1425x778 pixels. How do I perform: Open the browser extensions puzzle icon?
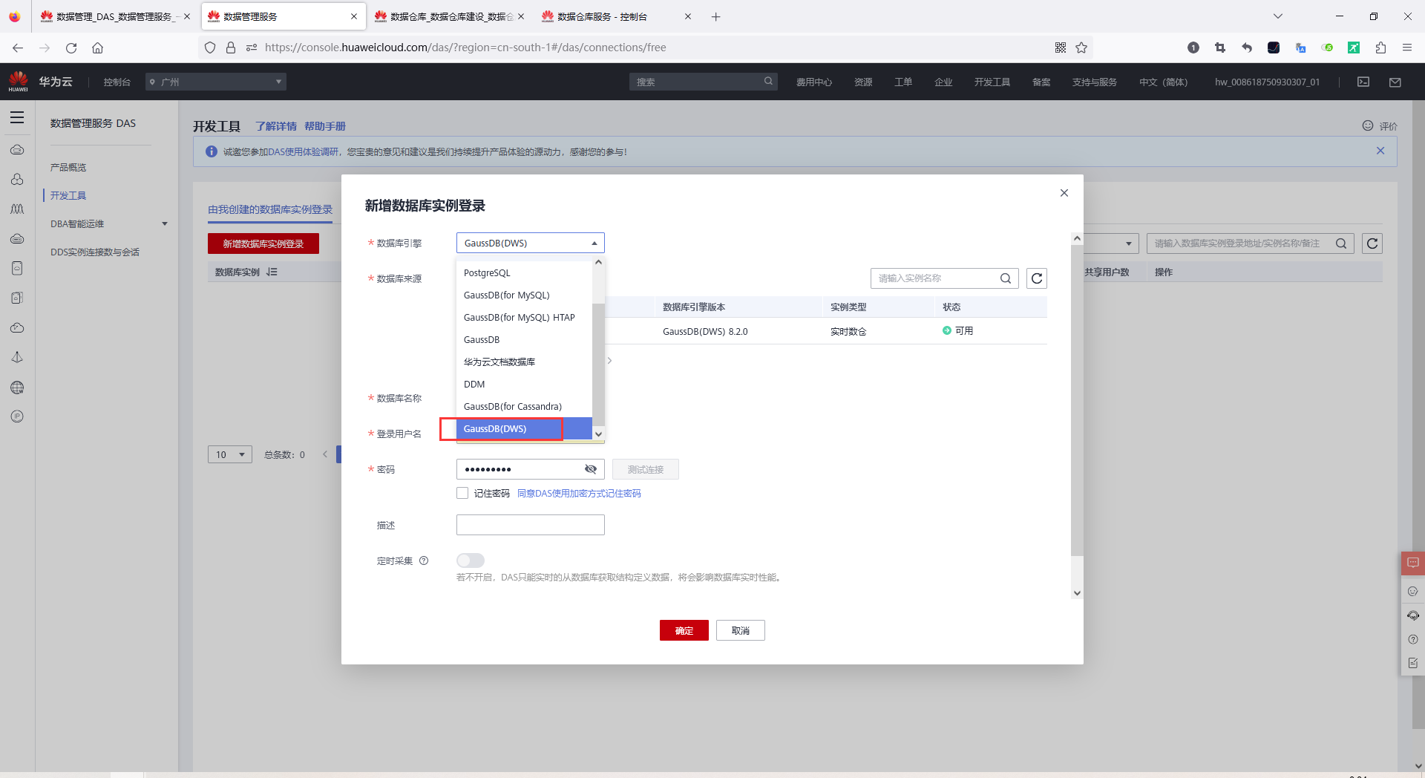1380,48
